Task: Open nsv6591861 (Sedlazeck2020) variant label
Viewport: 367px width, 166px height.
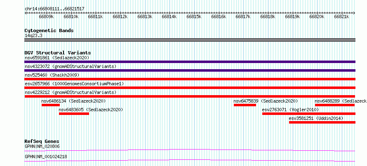Action: [57, 58]
